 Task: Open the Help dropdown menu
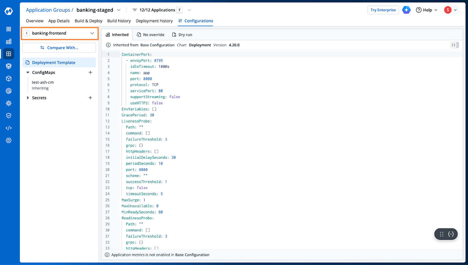coord(426,10)
